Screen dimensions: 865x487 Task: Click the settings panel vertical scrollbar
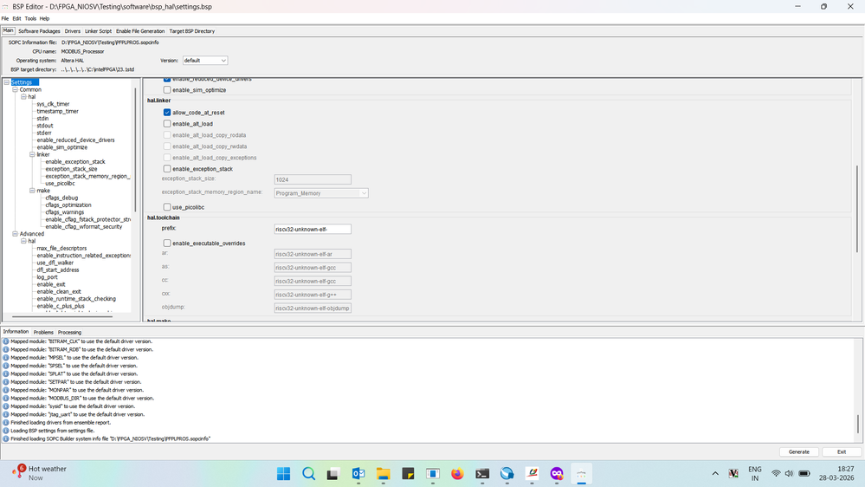pos(856,209)
